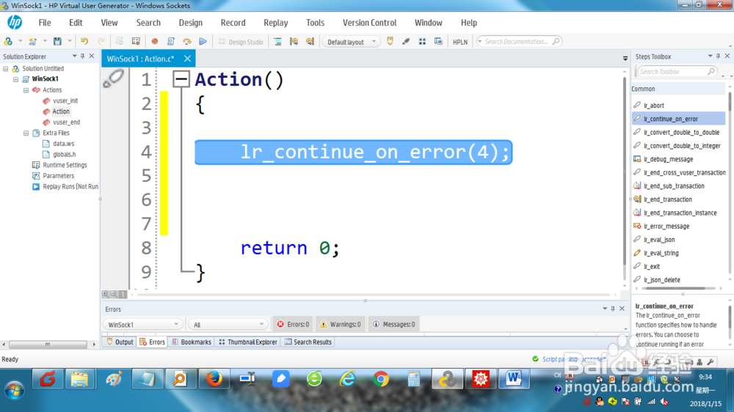Click the Search Toolbox input field
Image resolution: width=734 pixels, height=412 pixels.
tap(676, 72)
